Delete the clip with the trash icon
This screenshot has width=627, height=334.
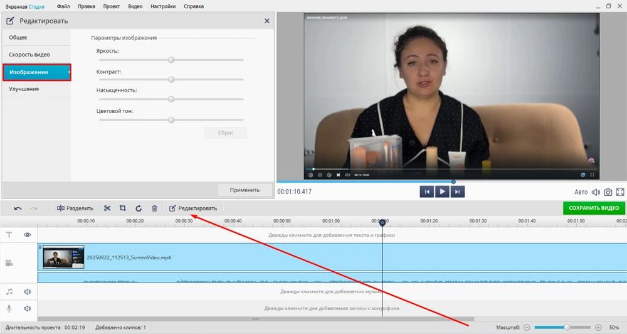[x=154, y=208]
